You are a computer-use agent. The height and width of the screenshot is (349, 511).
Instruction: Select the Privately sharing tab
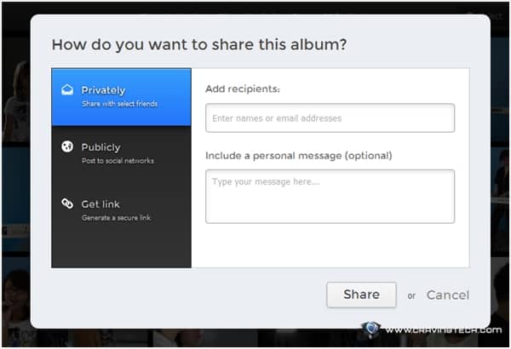121,97
